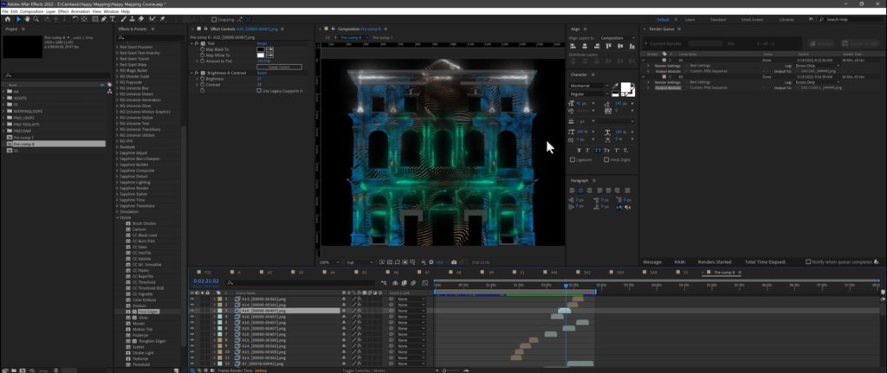
Task: Click the Home icon in the toolbar
Action: pyautogui.click(x=7, y=19)
